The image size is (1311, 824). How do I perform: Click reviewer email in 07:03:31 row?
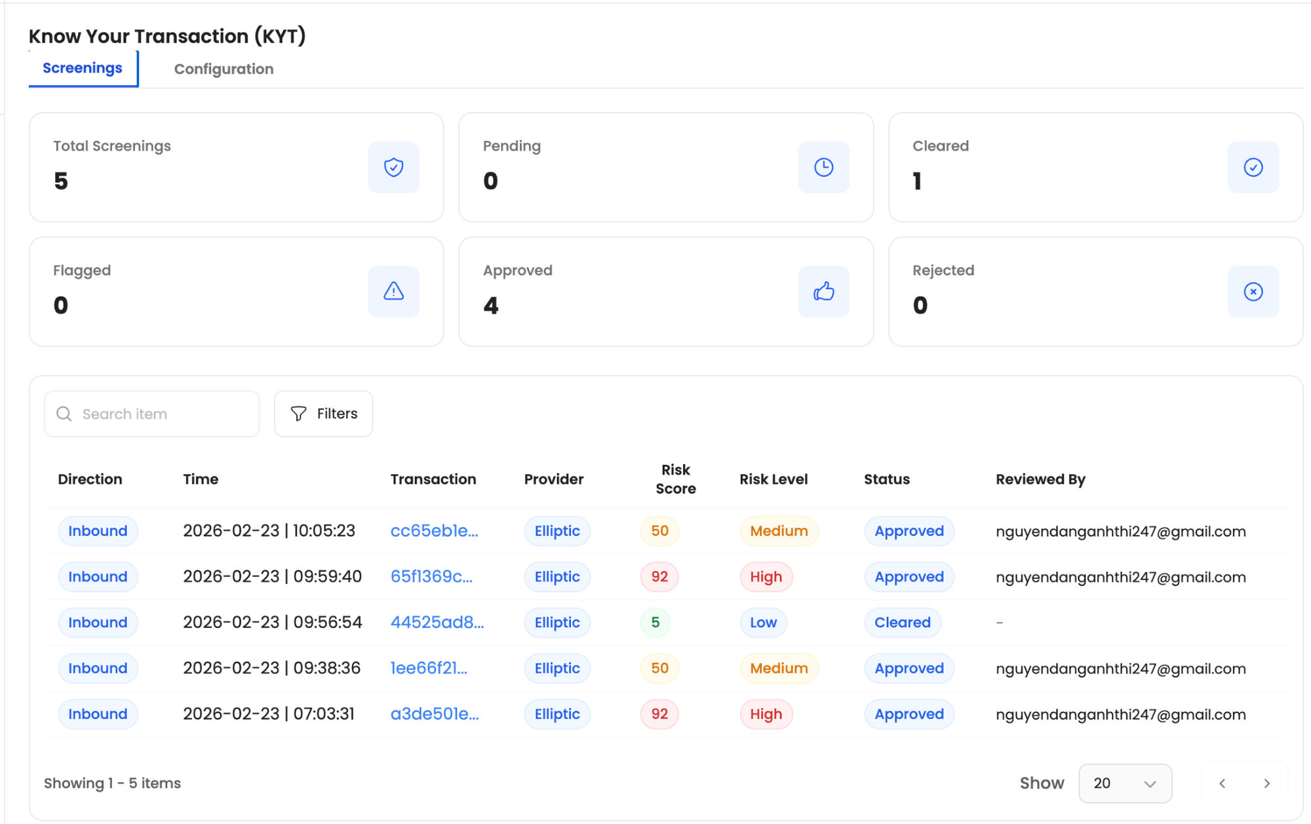pos(1120,715)
